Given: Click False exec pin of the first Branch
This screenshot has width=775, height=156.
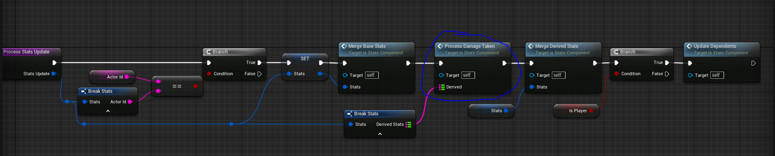Looking at the screenshot, I should (260, 74).
